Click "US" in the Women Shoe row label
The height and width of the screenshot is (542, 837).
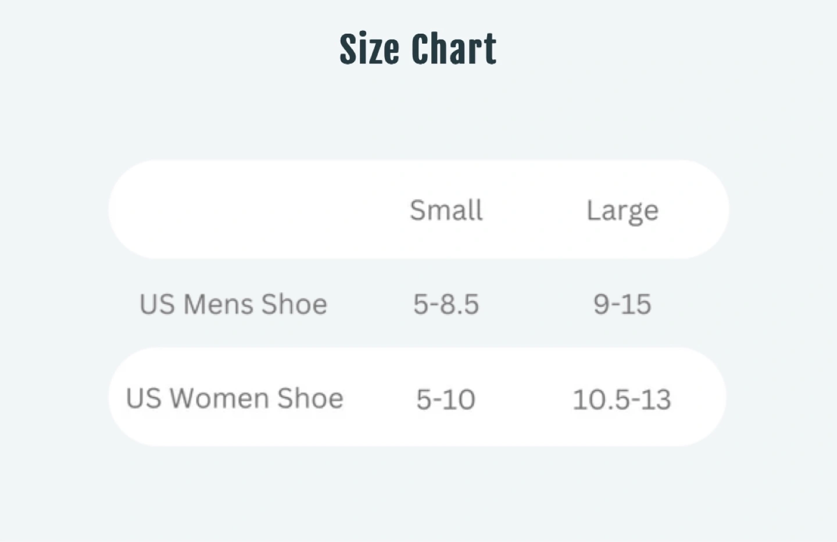click(x=143, y=399)
